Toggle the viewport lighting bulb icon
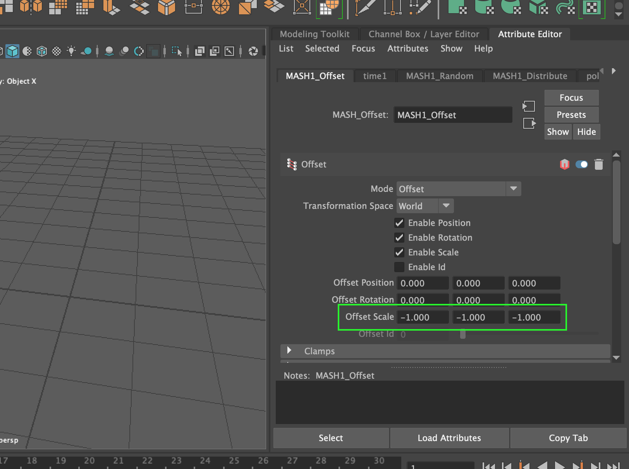The image size is (629, 469). pyautogui.click(x=71, y=51)
